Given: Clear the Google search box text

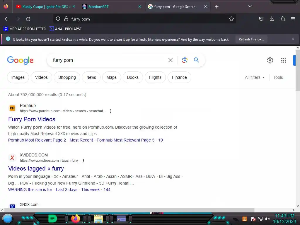Looking at the screenshot, I should coord(170,60).
